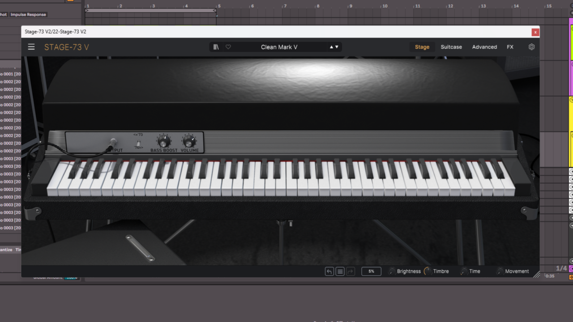Click the Bass Boost knob

coord(164,141)
